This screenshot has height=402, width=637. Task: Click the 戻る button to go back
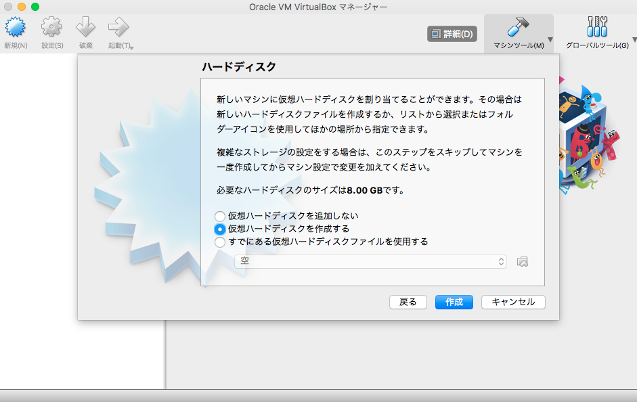[408, 302]
